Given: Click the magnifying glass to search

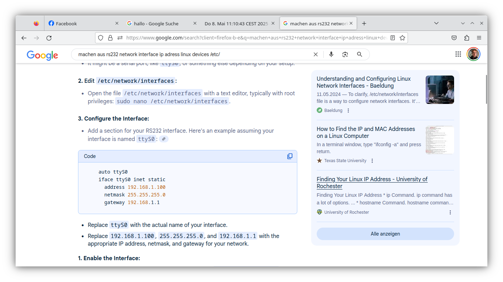Looking at the screenshot, I should tap(359, 54).
